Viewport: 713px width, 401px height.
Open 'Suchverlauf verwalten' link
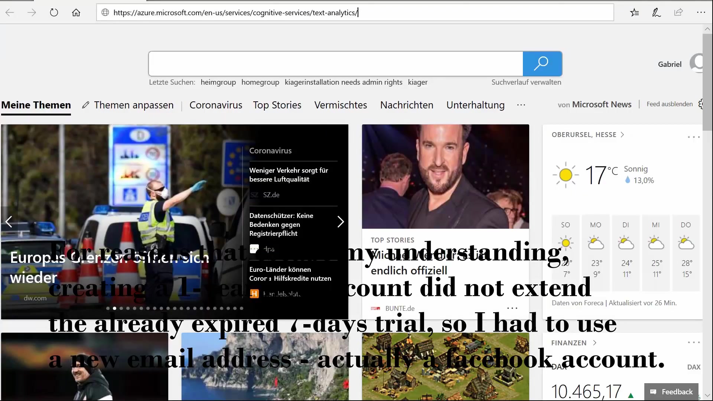coord(526,82)
